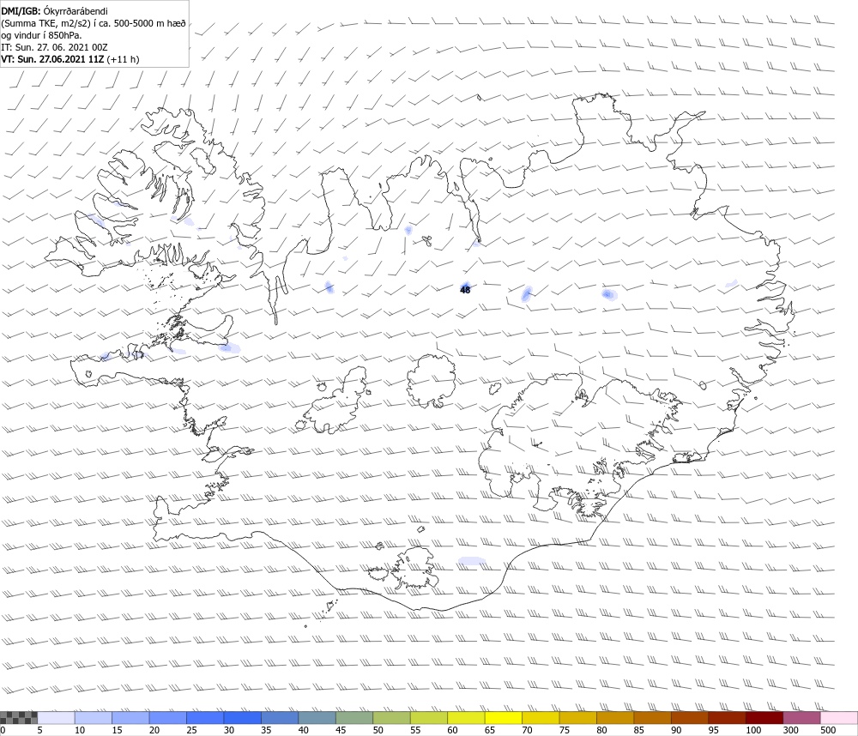Select the gold swatch between 70 and 75
Screen dimensions: 858x736
tap(541, 717)
